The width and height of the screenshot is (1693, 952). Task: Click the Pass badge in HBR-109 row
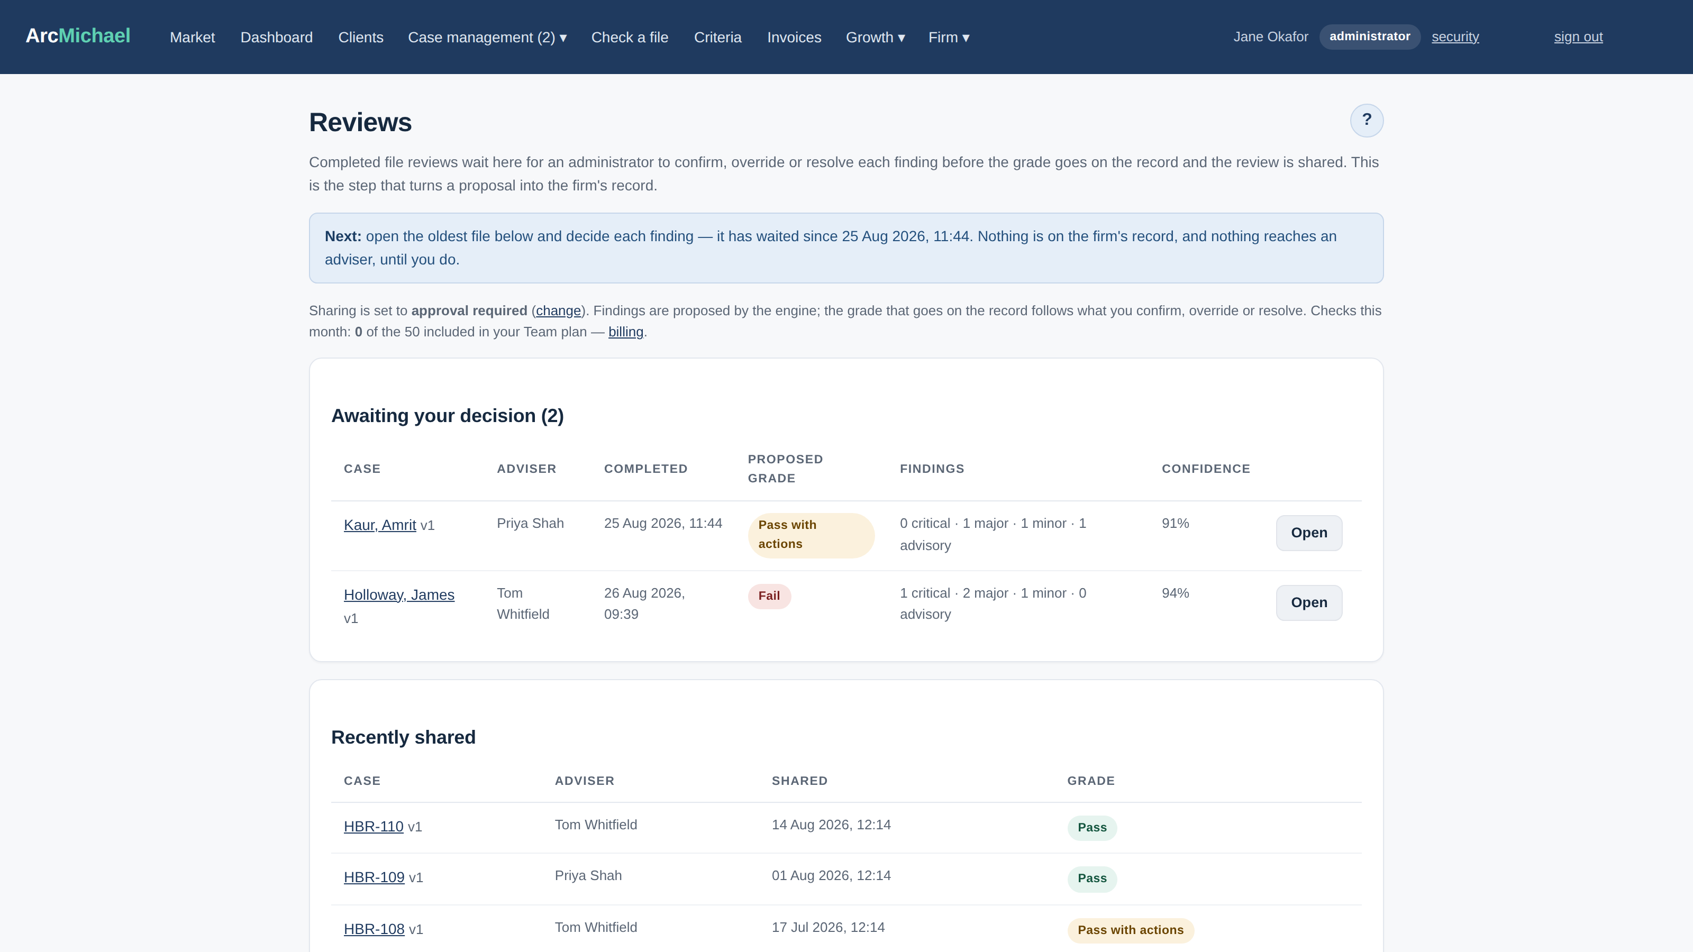tap(1091, 878)
